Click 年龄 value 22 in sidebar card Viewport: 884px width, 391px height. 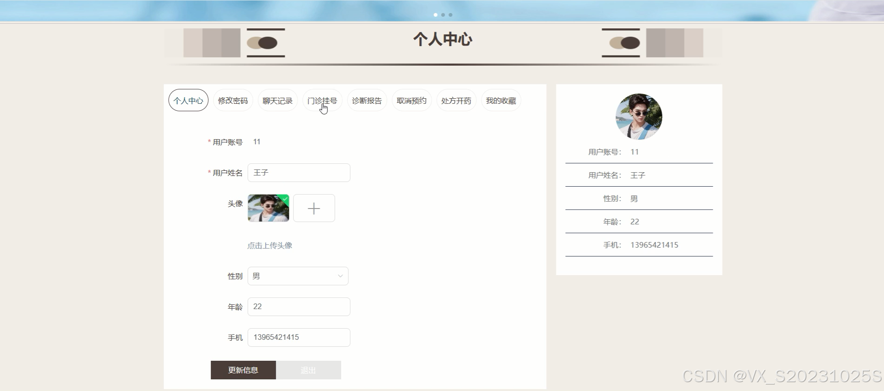(x=635, y=222)
